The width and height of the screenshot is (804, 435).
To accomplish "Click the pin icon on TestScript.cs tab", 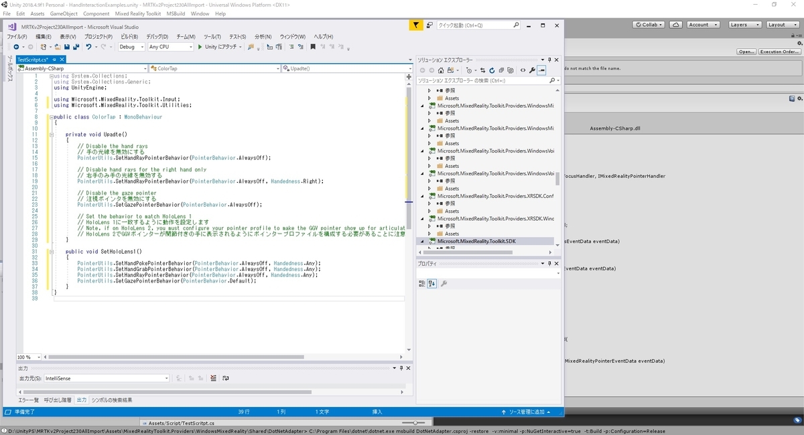I will (55, 60).
